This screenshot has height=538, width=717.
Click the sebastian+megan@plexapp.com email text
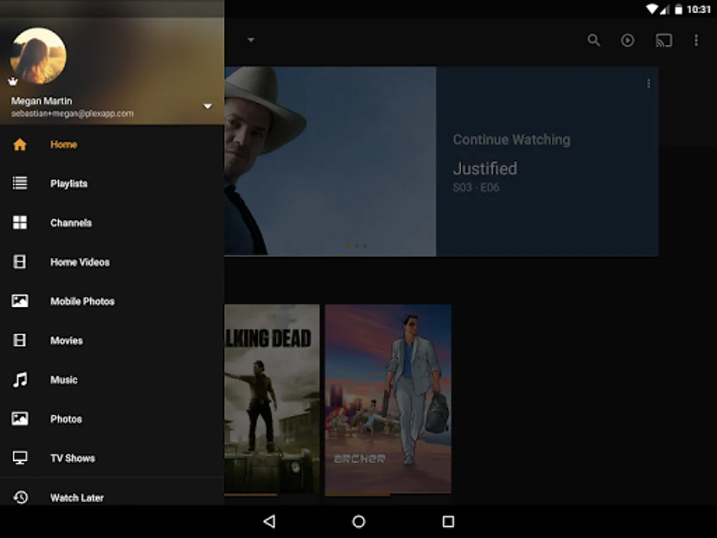click(x=72, y=114)
